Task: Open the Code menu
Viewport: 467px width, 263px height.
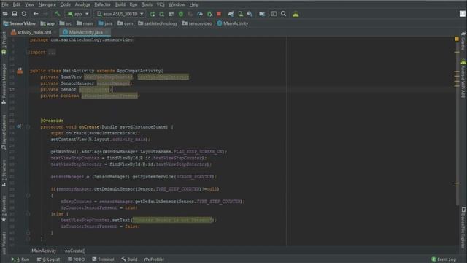Action: (x=65, y=4)
